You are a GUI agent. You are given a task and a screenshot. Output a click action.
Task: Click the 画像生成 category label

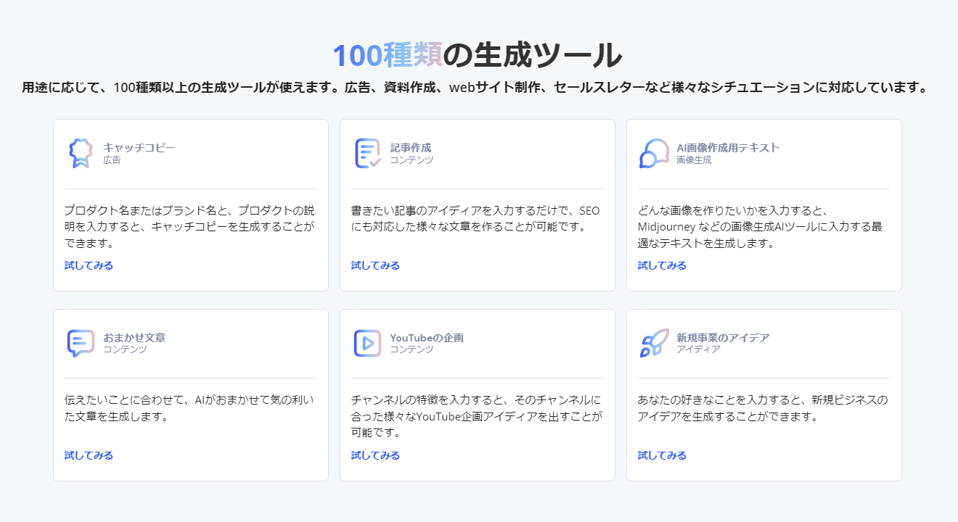tap(694, 159)
